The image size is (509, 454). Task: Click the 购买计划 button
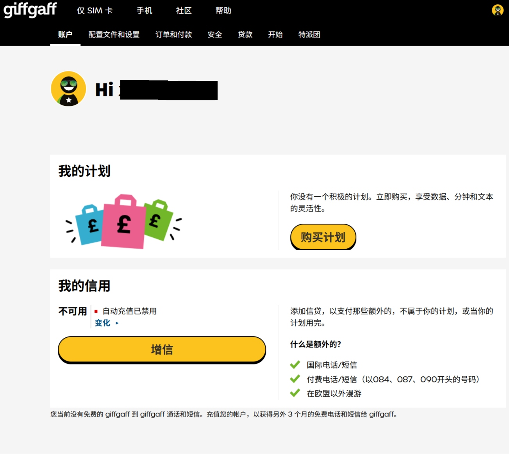(323, 237)
